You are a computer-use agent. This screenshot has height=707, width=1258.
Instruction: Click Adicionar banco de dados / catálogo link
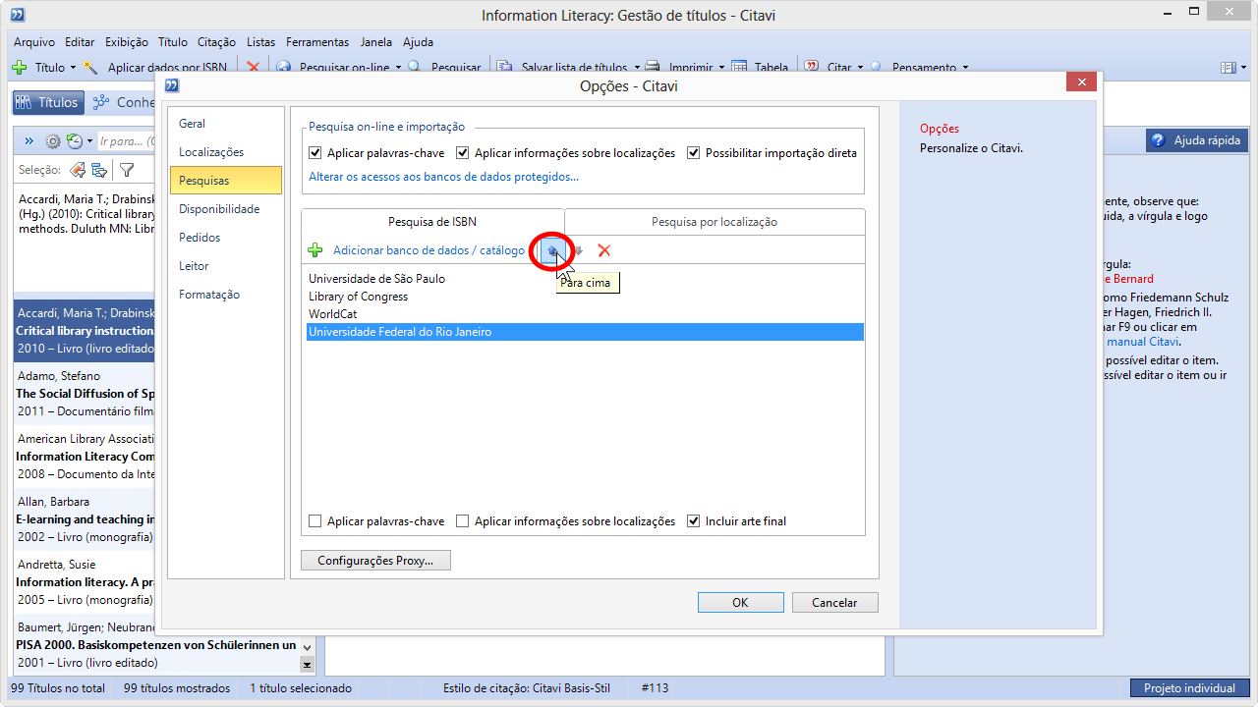429,250
